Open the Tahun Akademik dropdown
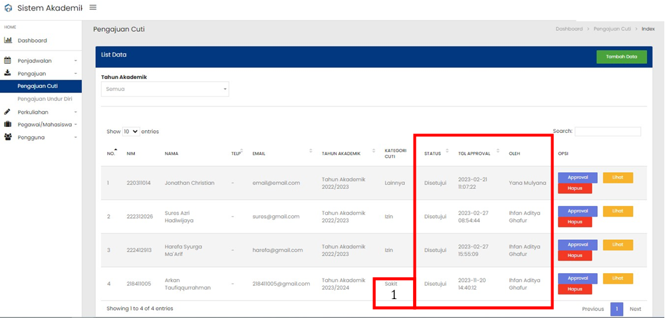669x323 pixels. 165,89
